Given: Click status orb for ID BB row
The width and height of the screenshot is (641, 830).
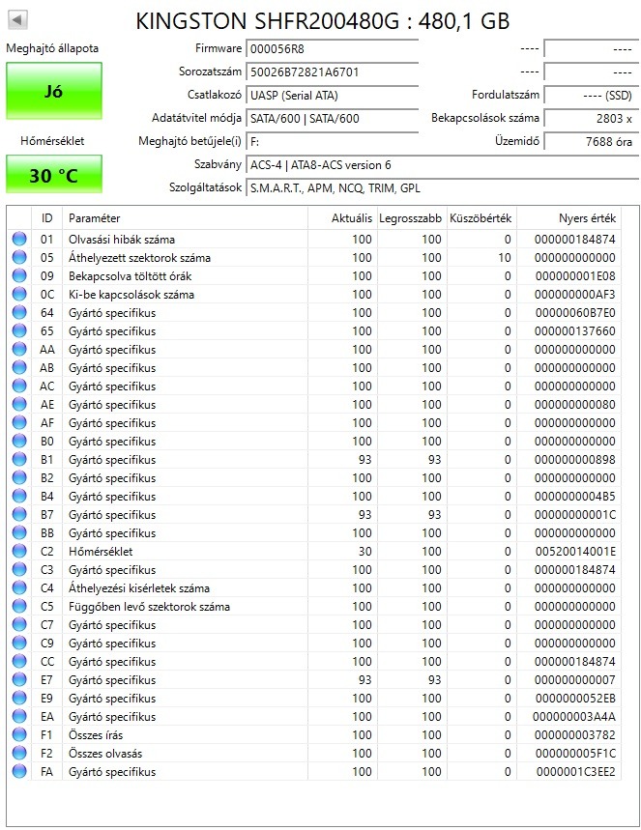Looking at the screenshot, I should click(19, 532).
